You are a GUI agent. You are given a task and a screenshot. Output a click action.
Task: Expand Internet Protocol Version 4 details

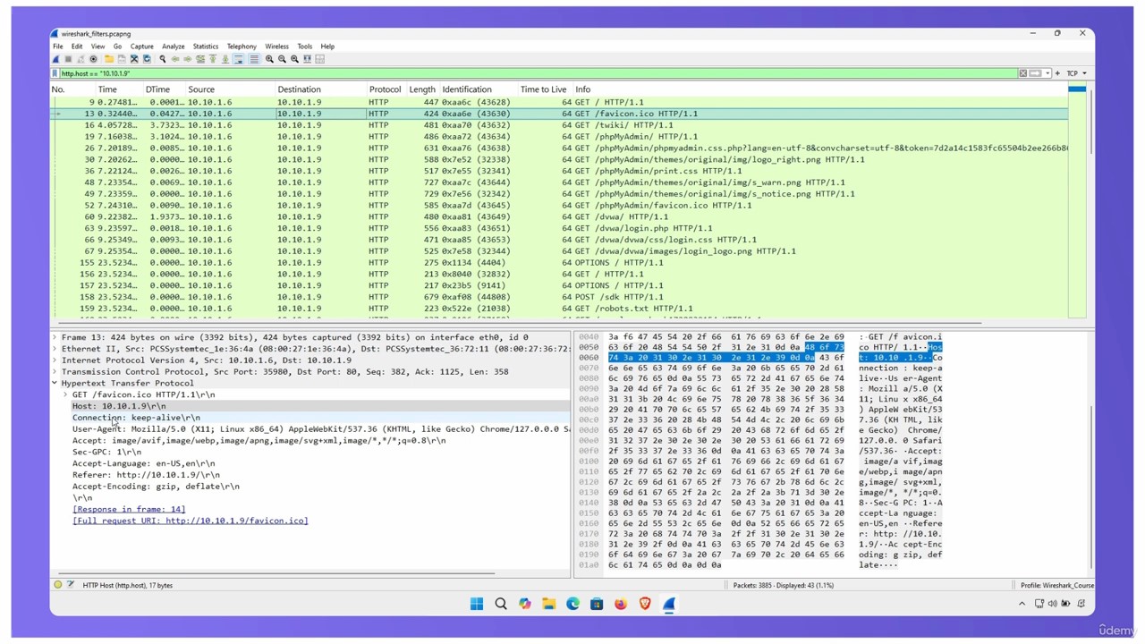tap(55, 360)
